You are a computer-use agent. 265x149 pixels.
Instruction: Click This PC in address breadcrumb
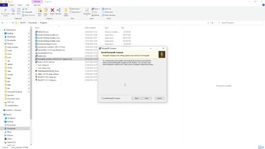coord(23,23)
